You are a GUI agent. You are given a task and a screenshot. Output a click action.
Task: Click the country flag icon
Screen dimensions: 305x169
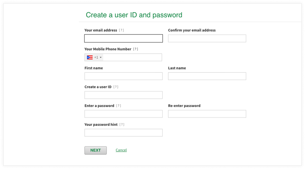click(90, 58)
